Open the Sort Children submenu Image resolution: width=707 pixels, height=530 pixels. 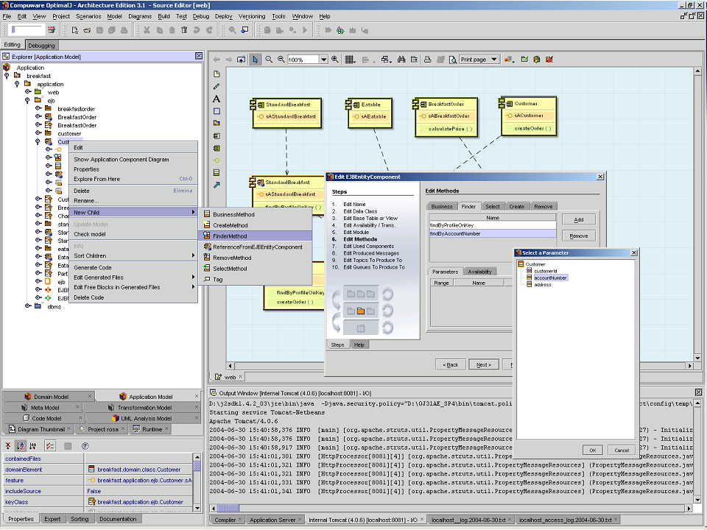point(133,255)
